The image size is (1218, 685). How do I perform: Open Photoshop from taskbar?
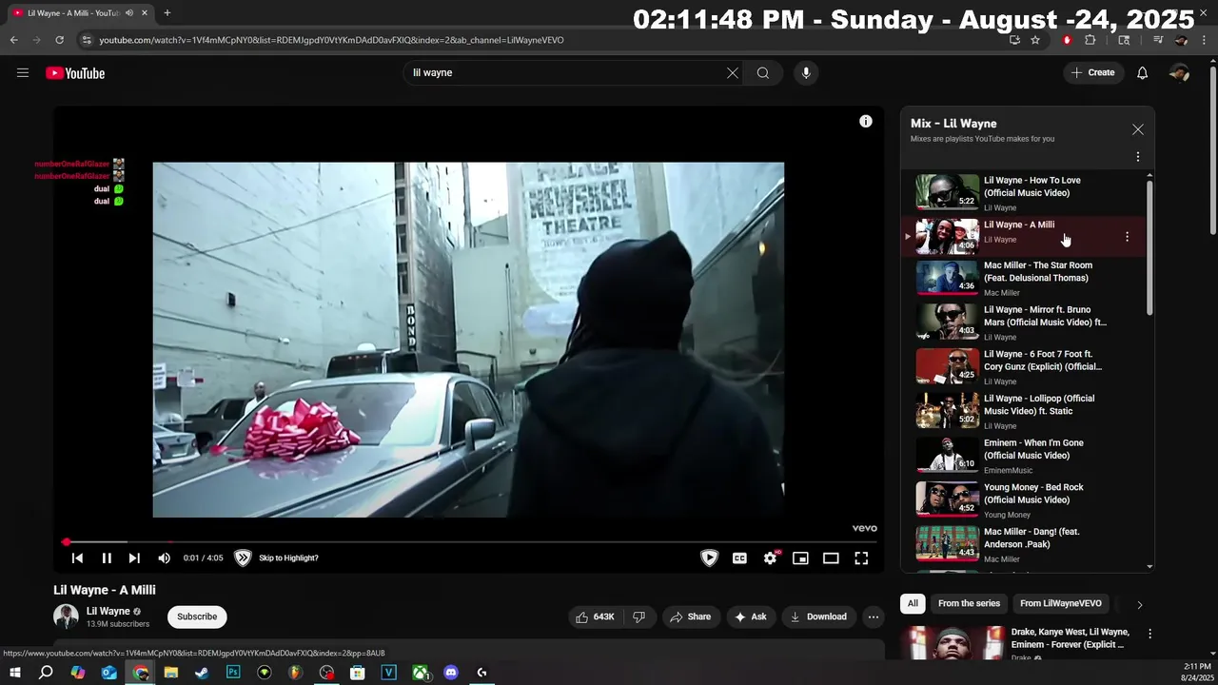[x=233, y=673]
